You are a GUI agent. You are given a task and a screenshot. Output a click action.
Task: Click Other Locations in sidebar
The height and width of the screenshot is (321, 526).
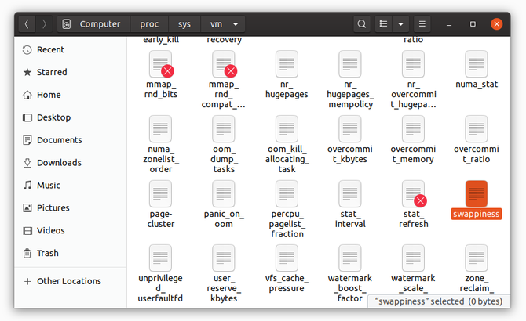click(x=71, y=281)
